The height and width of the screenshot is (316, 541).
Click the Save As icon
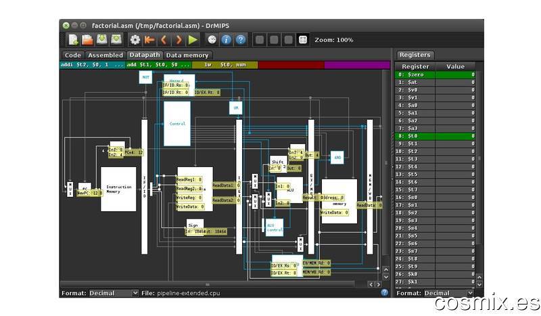click(116, 40)
